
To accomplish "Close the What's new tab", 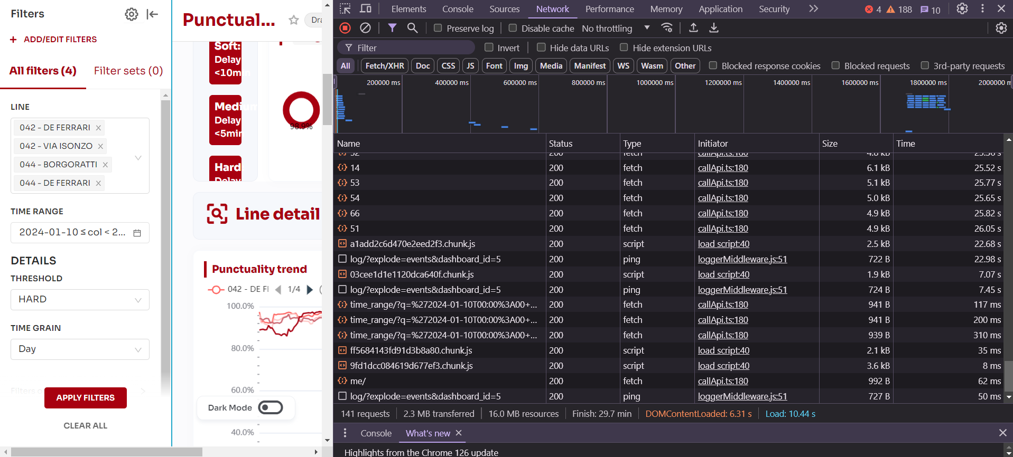I will (459, 433).
